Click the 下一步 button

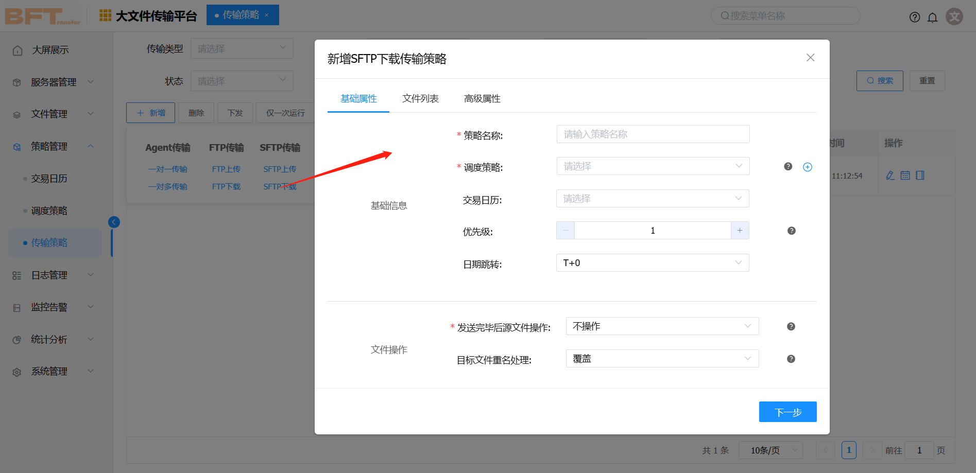pos(787,412)
